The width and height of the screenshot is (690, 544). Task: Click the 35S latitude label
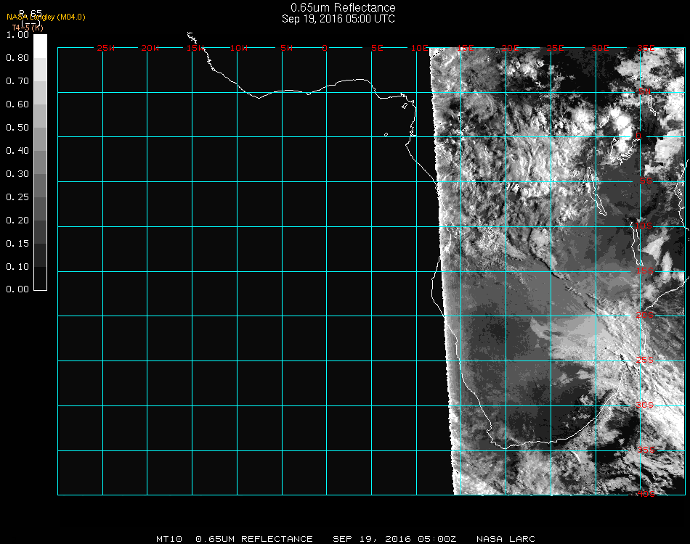[644, 450]
